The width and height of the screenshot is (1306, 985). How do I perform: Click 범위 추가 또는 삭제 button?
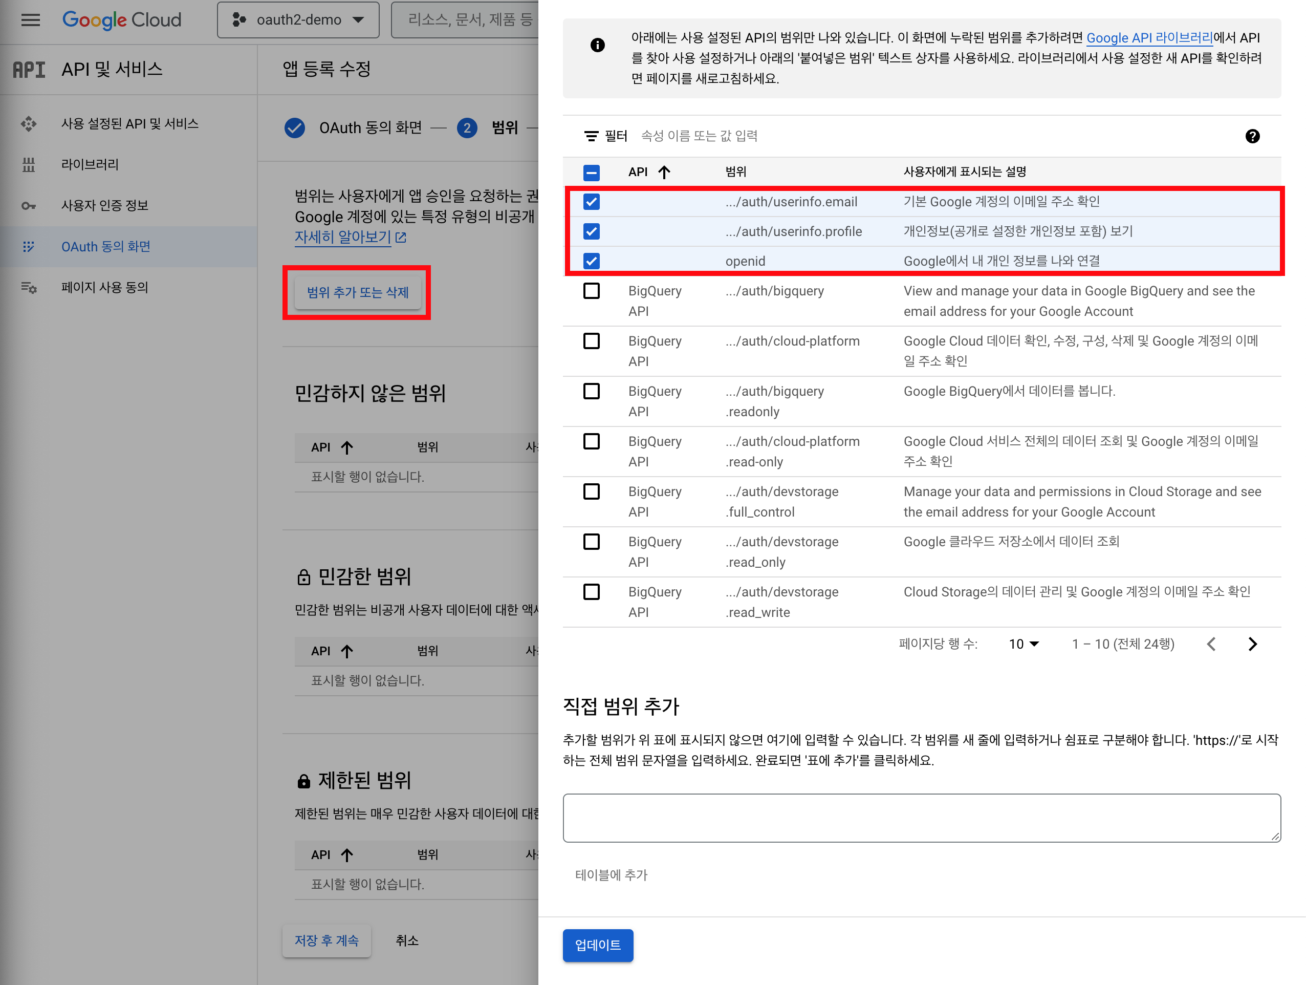coord(358,292)
